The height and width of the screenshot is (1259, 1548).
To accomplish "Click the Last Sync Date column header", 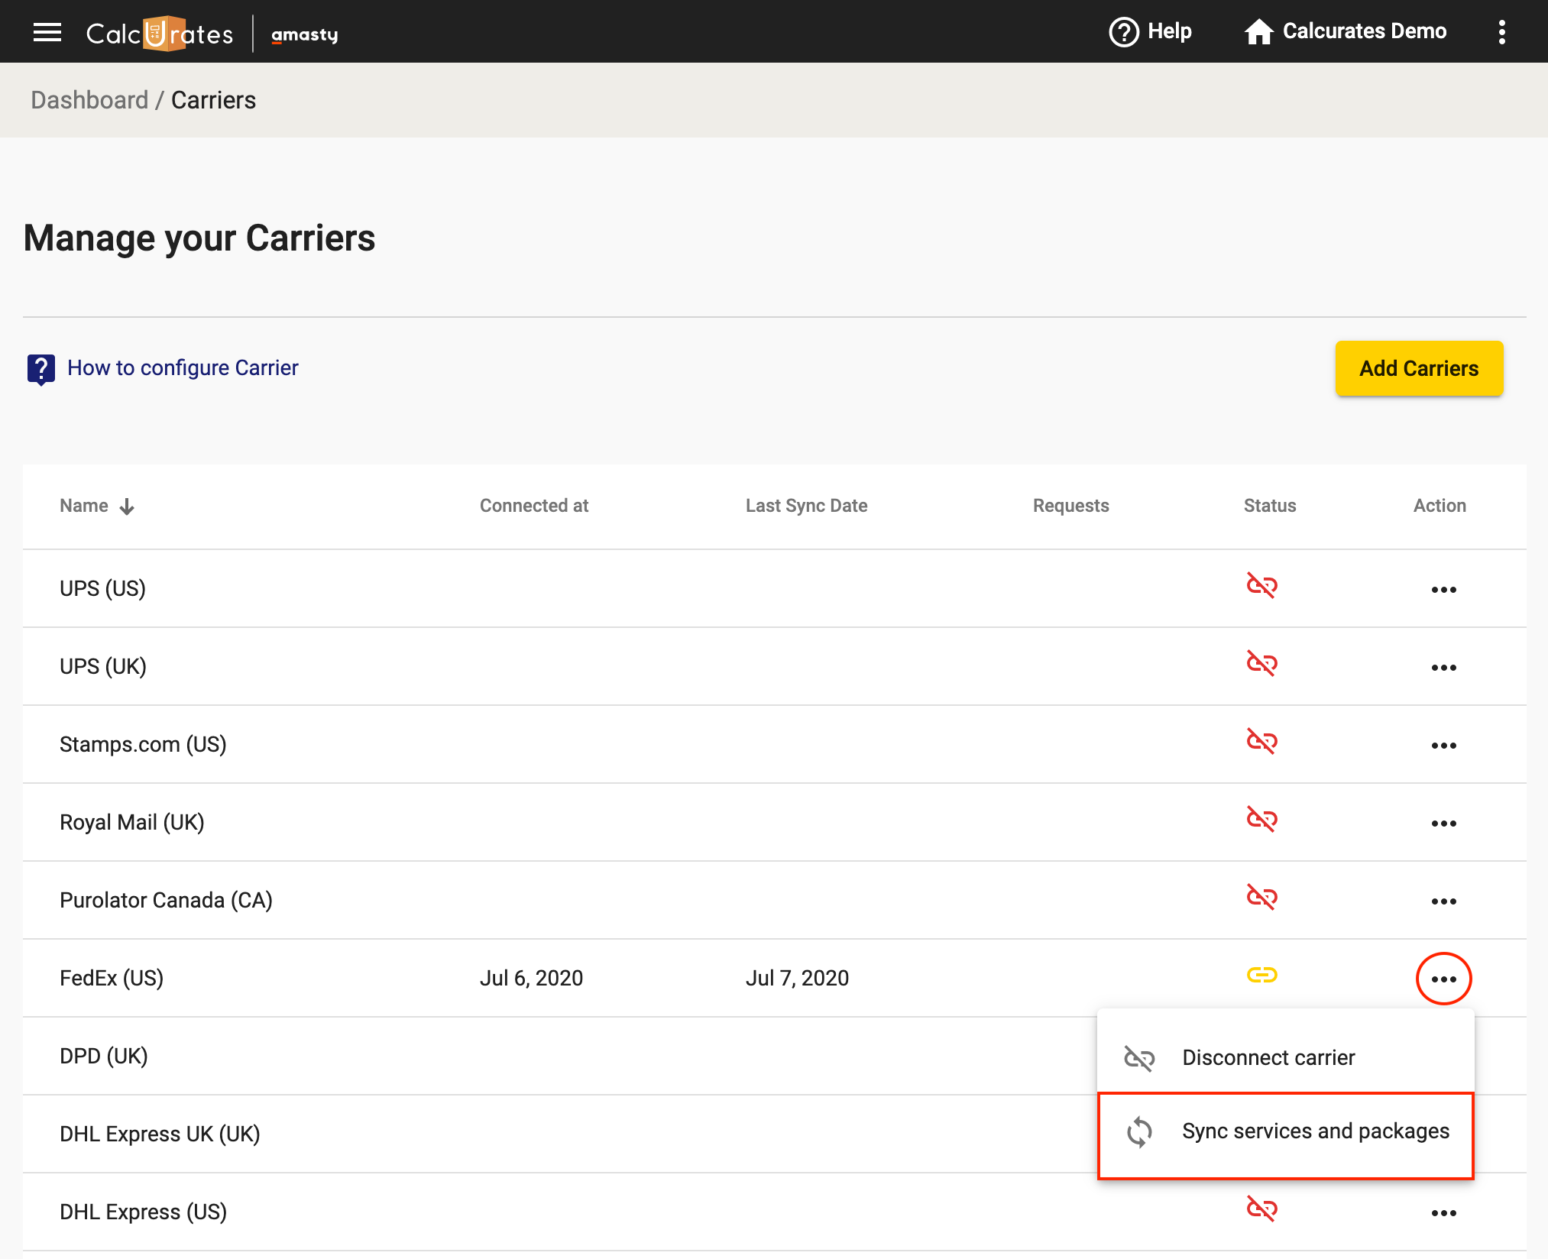I will click(806, 506).
